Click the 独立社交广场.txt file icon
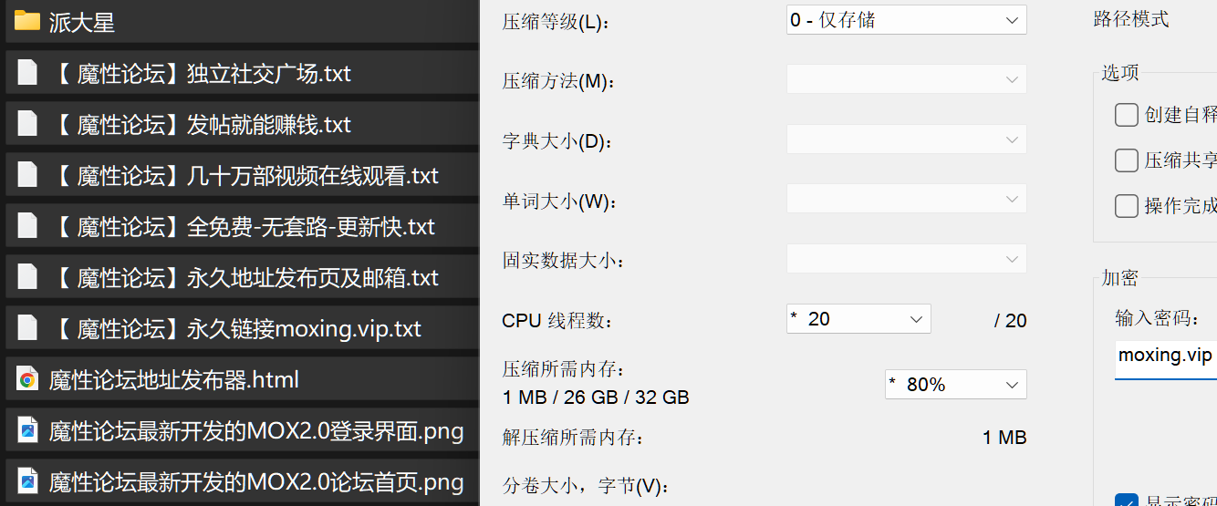Screen dimensions: 1217x506 (x=27, y=73)
